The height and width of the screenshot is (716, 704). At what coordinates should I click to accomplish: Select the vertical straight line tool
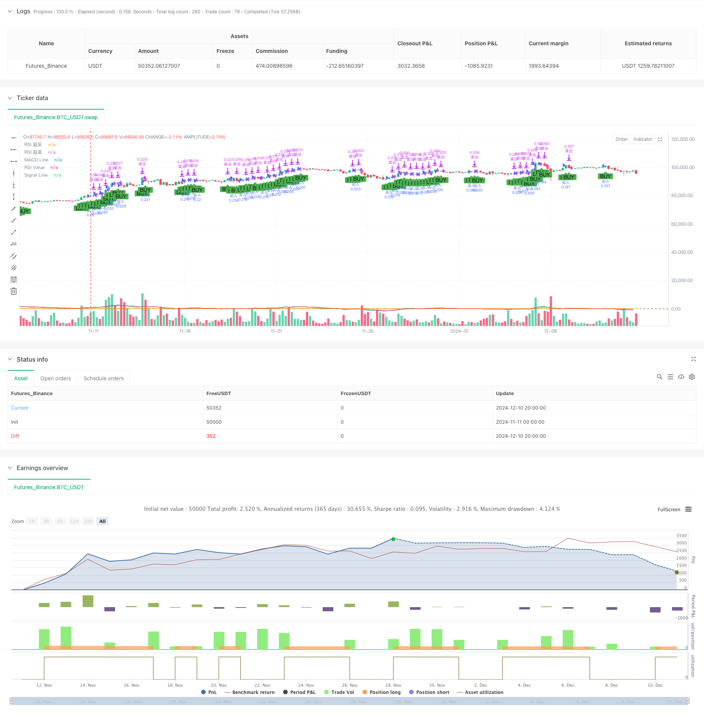pos(14,173)
